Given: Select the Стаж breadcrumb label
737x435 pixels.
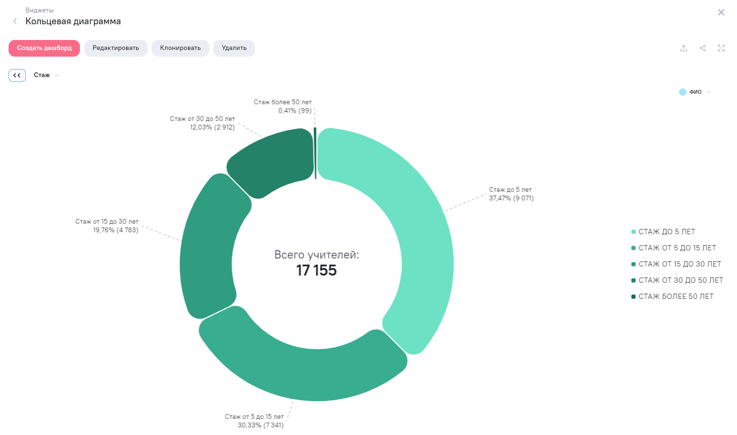Looking at the screenshot, I should pos(42,75).
